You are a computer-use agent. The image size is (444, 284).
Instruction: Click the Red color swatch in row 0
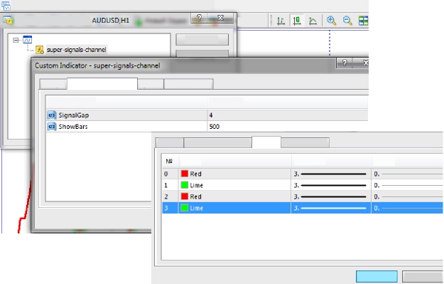pyautogui.click(x=185, y=174)
